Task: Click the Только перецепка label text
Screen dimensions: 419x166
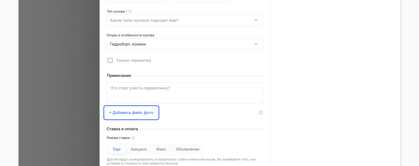Action: 133,60
